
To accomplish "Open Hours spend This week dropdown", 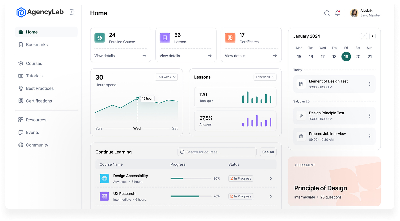I will point(166,77).
